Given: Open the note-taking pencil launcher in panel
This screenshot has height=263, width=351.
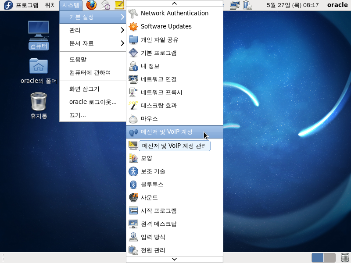Looking at the screenshot, I should tap(119, 5).
